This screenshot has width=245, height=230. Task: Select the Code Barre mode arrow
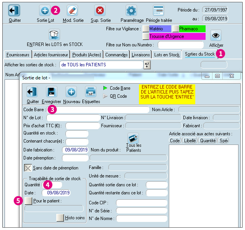pos(105,88)
